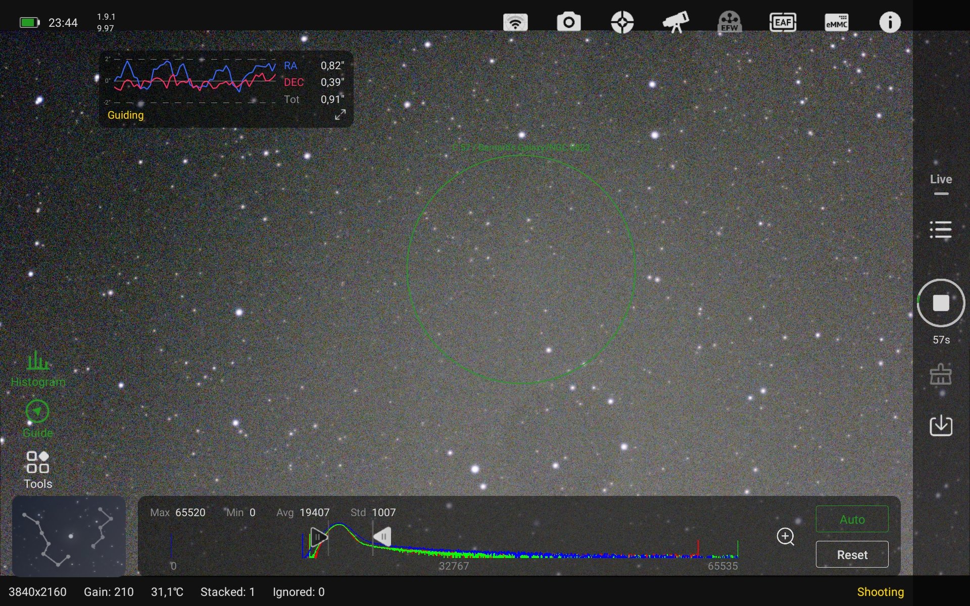Click the Std 1007 histogram value
This screenshot has height=606, width=970.
(373, 513)
